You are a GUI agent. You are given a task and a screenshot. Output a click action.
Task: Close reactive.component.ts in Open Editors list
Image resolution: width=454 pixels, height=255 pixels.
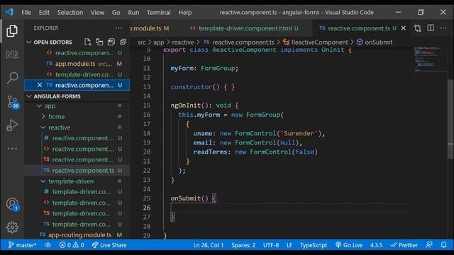pos(40,85)
